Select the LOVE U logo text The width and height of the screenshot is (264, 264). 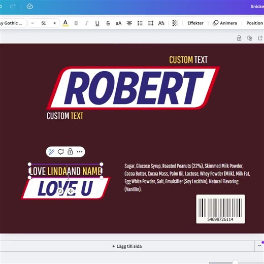coord(65,188)
